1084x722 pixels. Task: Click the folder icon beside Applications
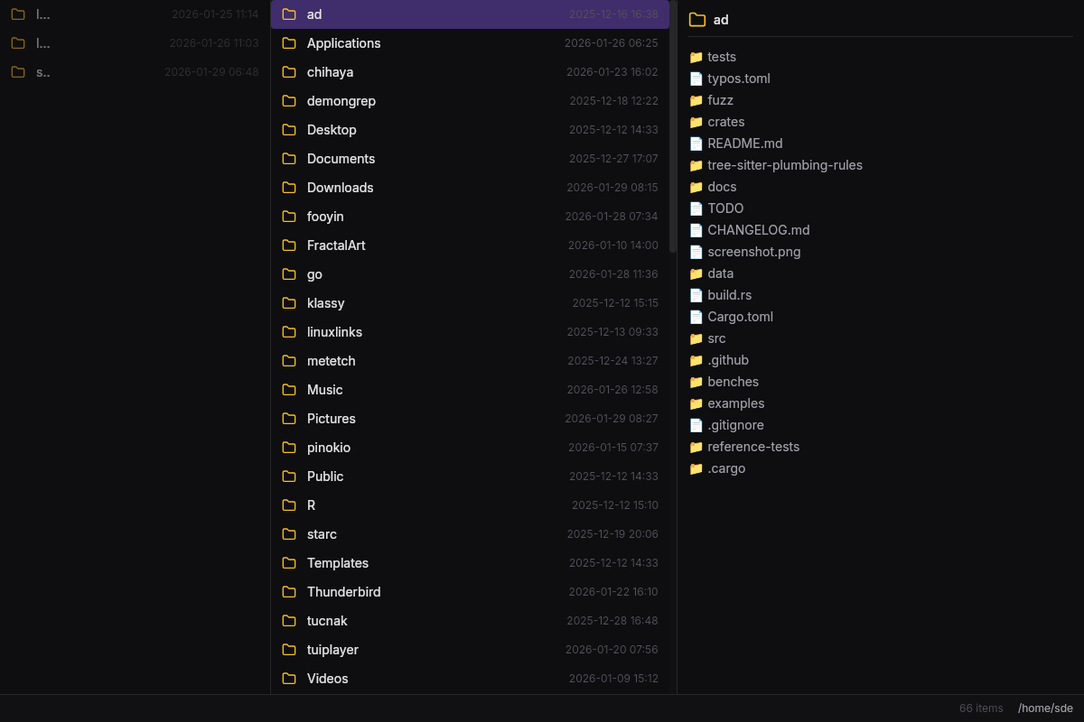point(289,43)
